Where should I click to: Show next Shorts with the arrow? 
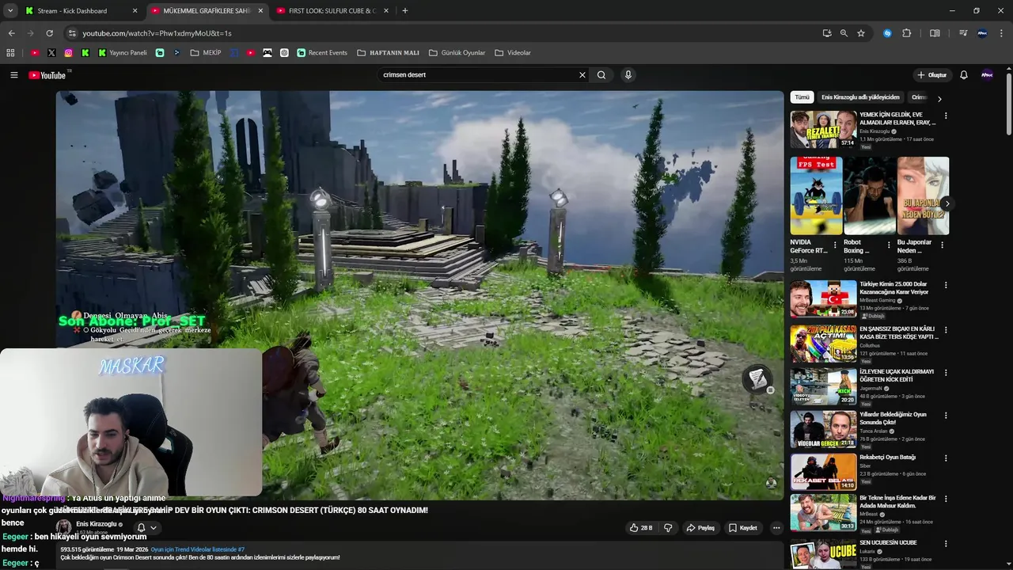click(947, 203)
